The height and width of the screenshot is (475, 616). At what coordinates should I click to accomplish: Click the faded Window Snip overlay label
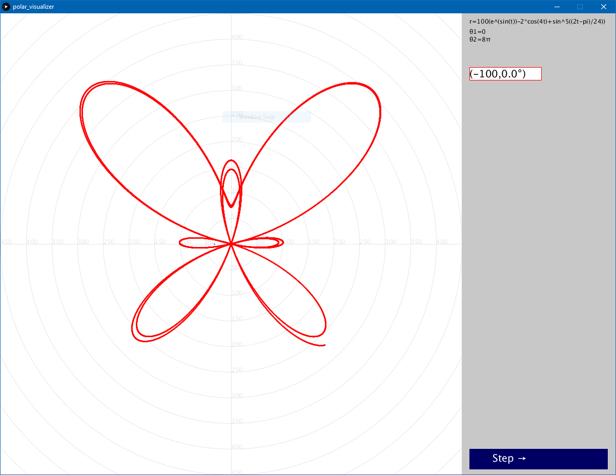257,117
